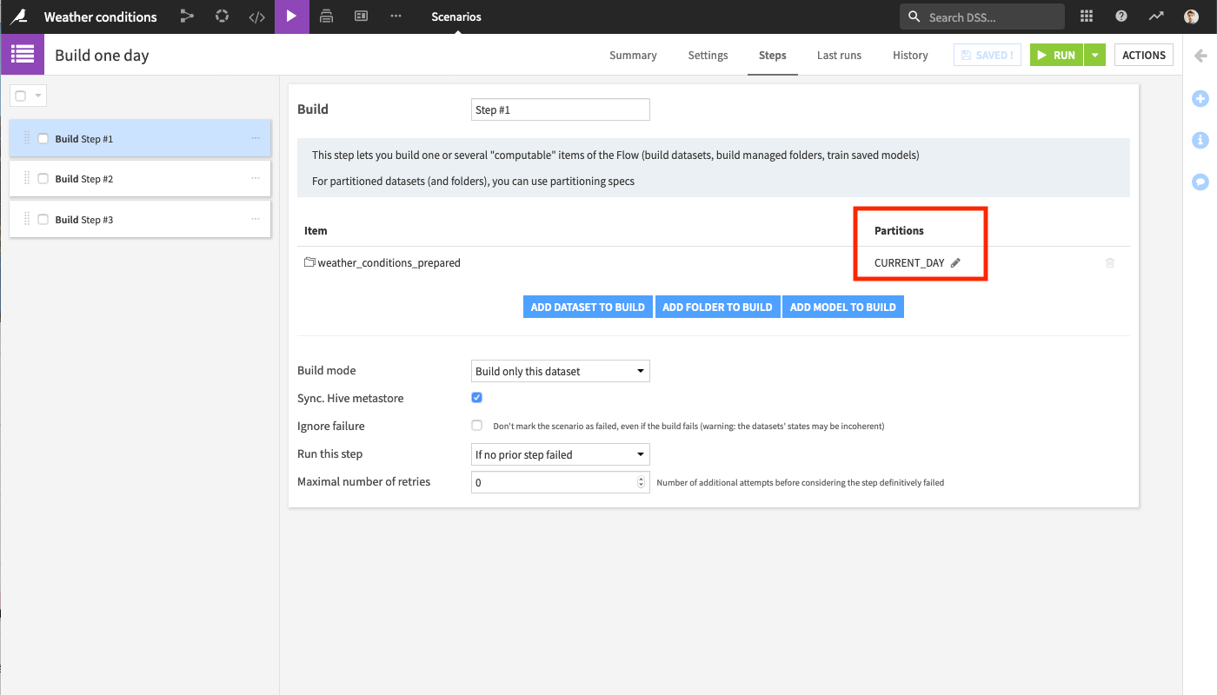
Task: Open the mass-action dropdown arrow beside select-all
Action: (38, 96)
